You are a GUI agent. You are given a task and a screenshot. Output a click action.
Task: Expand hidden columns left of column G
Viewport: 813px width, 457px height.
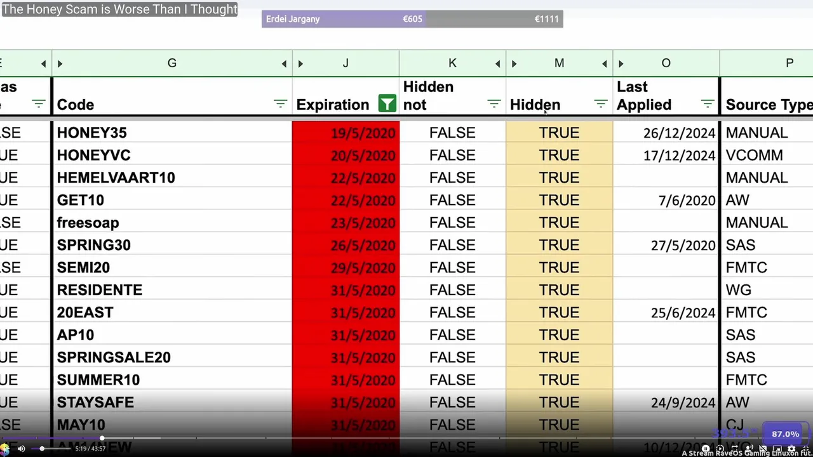(60, 63)
